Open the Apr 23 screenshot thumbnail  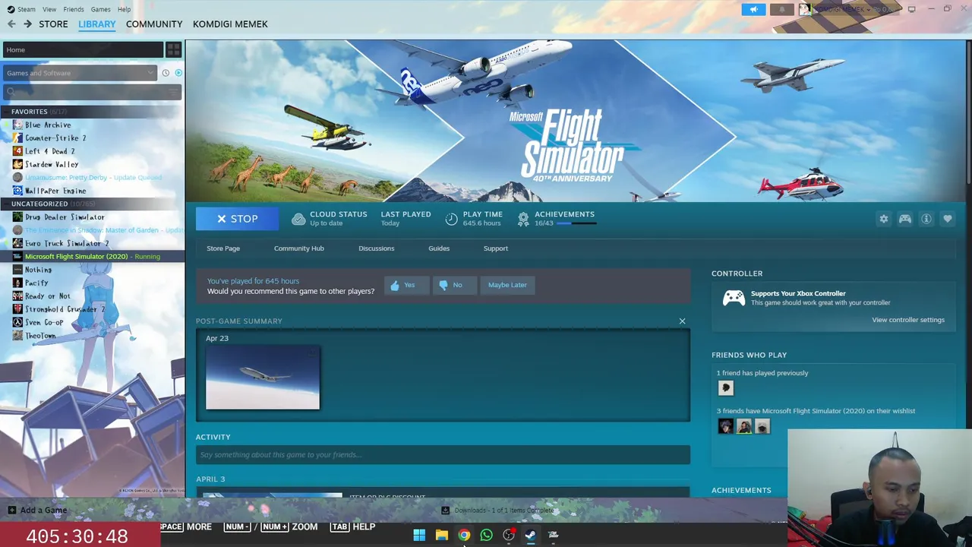click(x=263, y=377)
